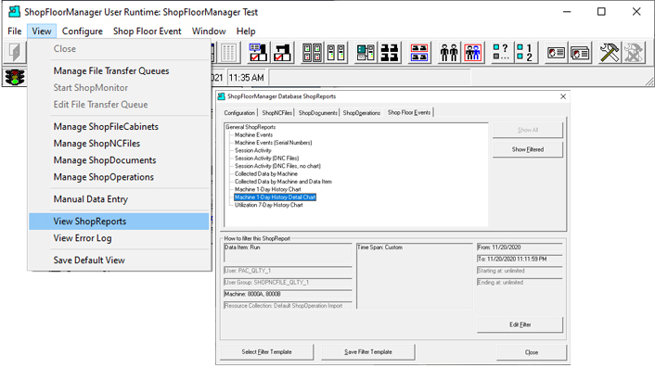Close the open View menu

point(42,32)
